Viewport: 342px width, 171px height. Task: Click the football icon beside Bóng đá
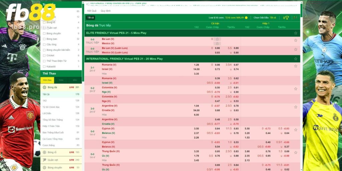[x=44, y=87]
